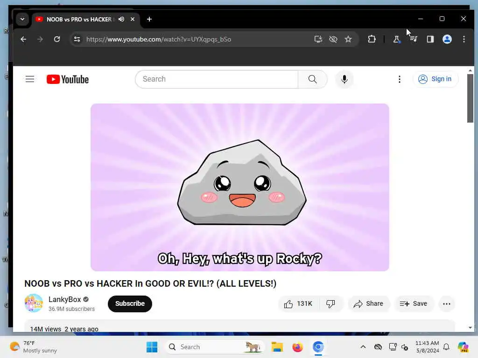Open the Windows Start menu

pyautogui.click(x=152, y=347)
